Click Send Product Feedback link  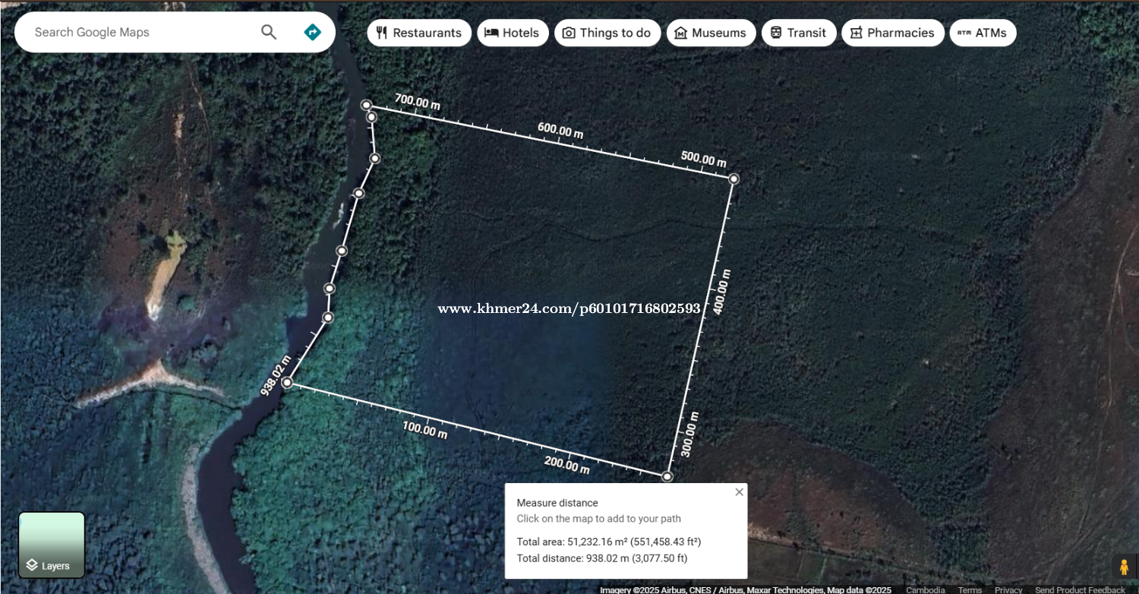(1079, 589)
